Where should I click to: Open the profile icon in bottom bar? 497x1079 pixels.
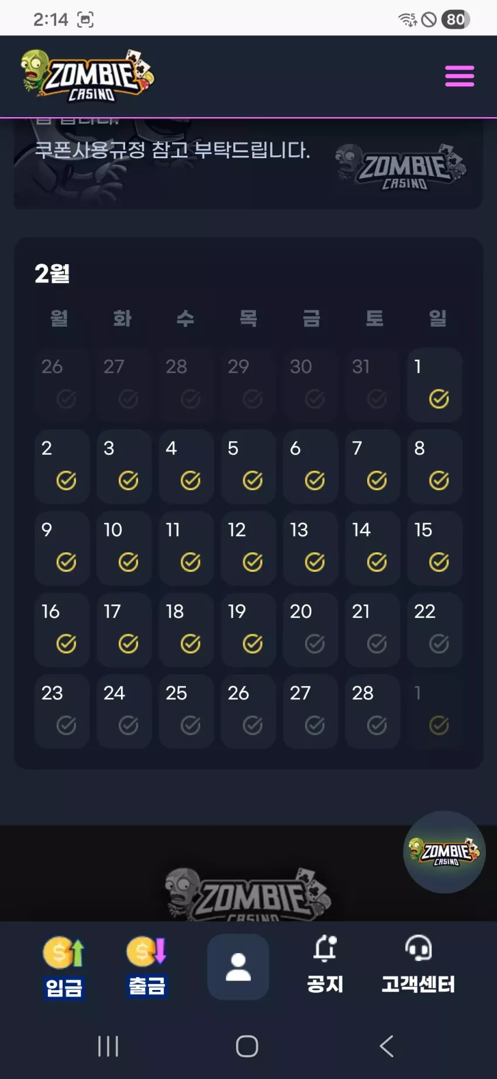tap(238, 967)
